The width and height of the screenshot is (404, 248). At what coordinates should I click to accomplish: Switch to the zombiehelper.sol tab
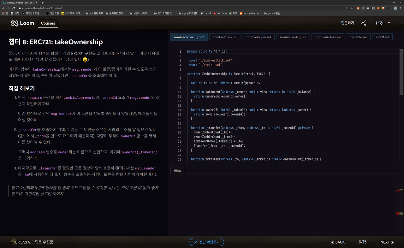point(258,37)
